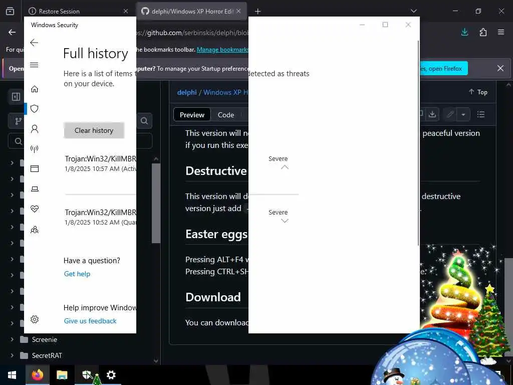Dismiss Firefox startup notification bar
Screen dimensions: 513x385
coord(500,68)
